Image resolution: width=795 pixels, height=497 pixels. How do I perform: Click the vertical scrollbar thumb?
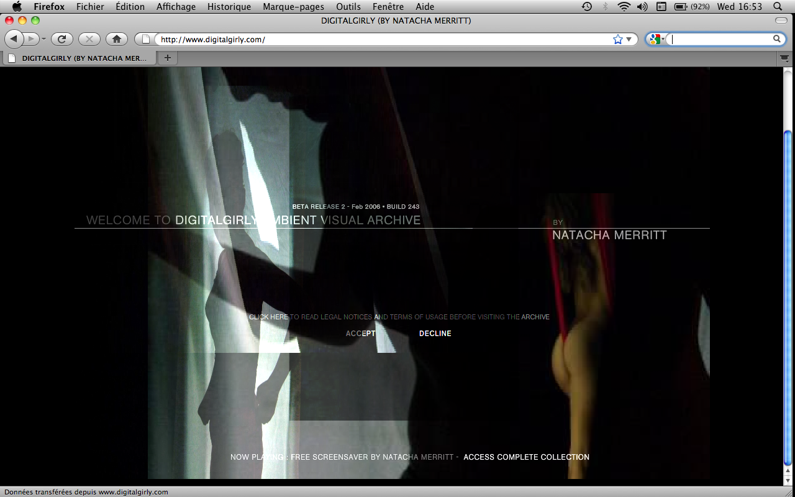[x=788, y=298]
